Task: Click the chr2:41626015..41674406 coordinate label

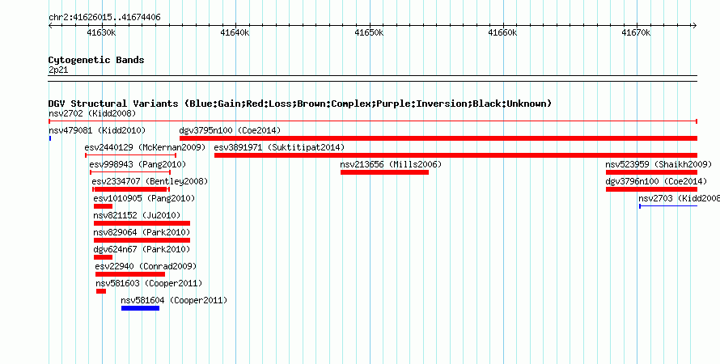Action: pos(104,18)
